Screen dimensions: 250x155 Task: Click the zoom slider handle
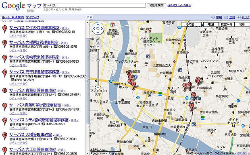point(98,60)
